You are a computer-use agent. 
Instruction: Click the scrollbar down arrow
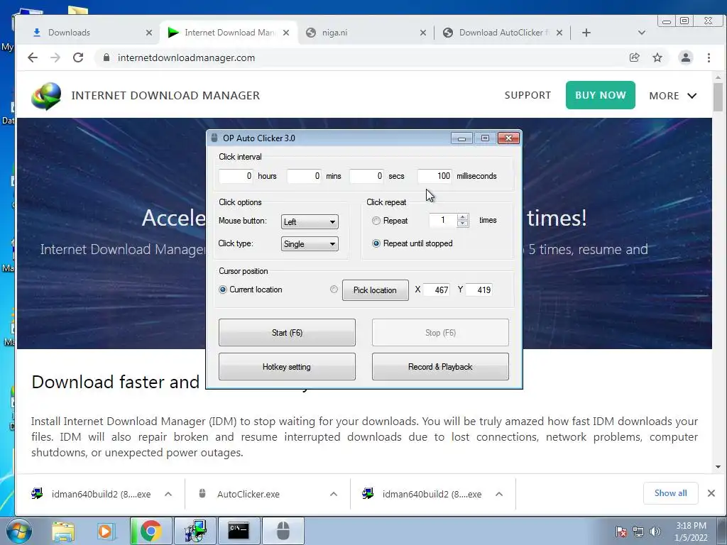pos(718,467)
